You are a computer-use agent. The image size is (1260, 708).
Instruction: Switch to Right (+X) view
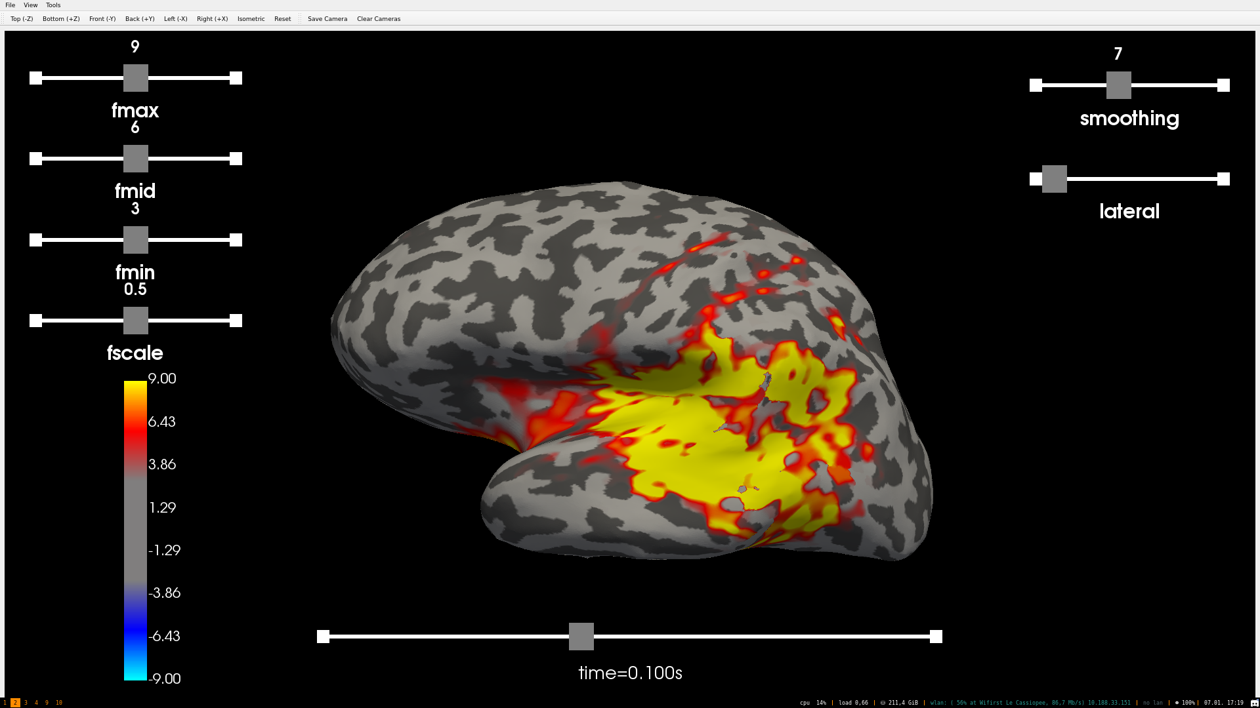point(212,19)
